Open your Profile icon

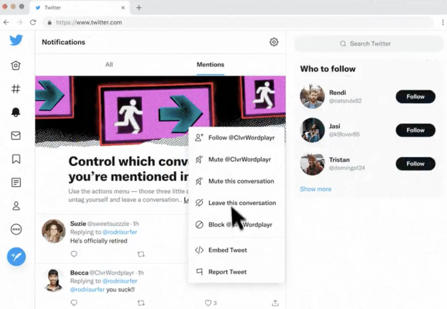tap(16, 206)
